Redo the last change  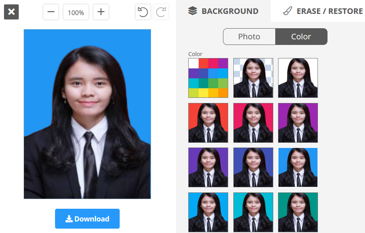161,12
